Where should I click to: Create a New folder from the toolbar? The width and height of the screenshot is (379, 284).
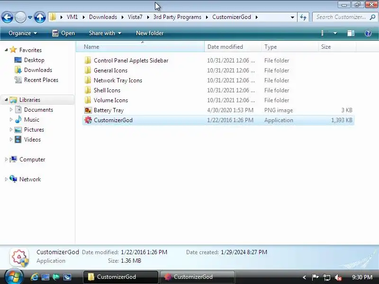pos(150,33)
